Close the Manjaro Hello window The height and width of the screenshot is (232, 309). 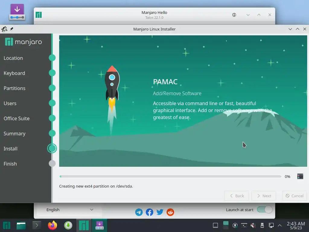pos(270,15)
